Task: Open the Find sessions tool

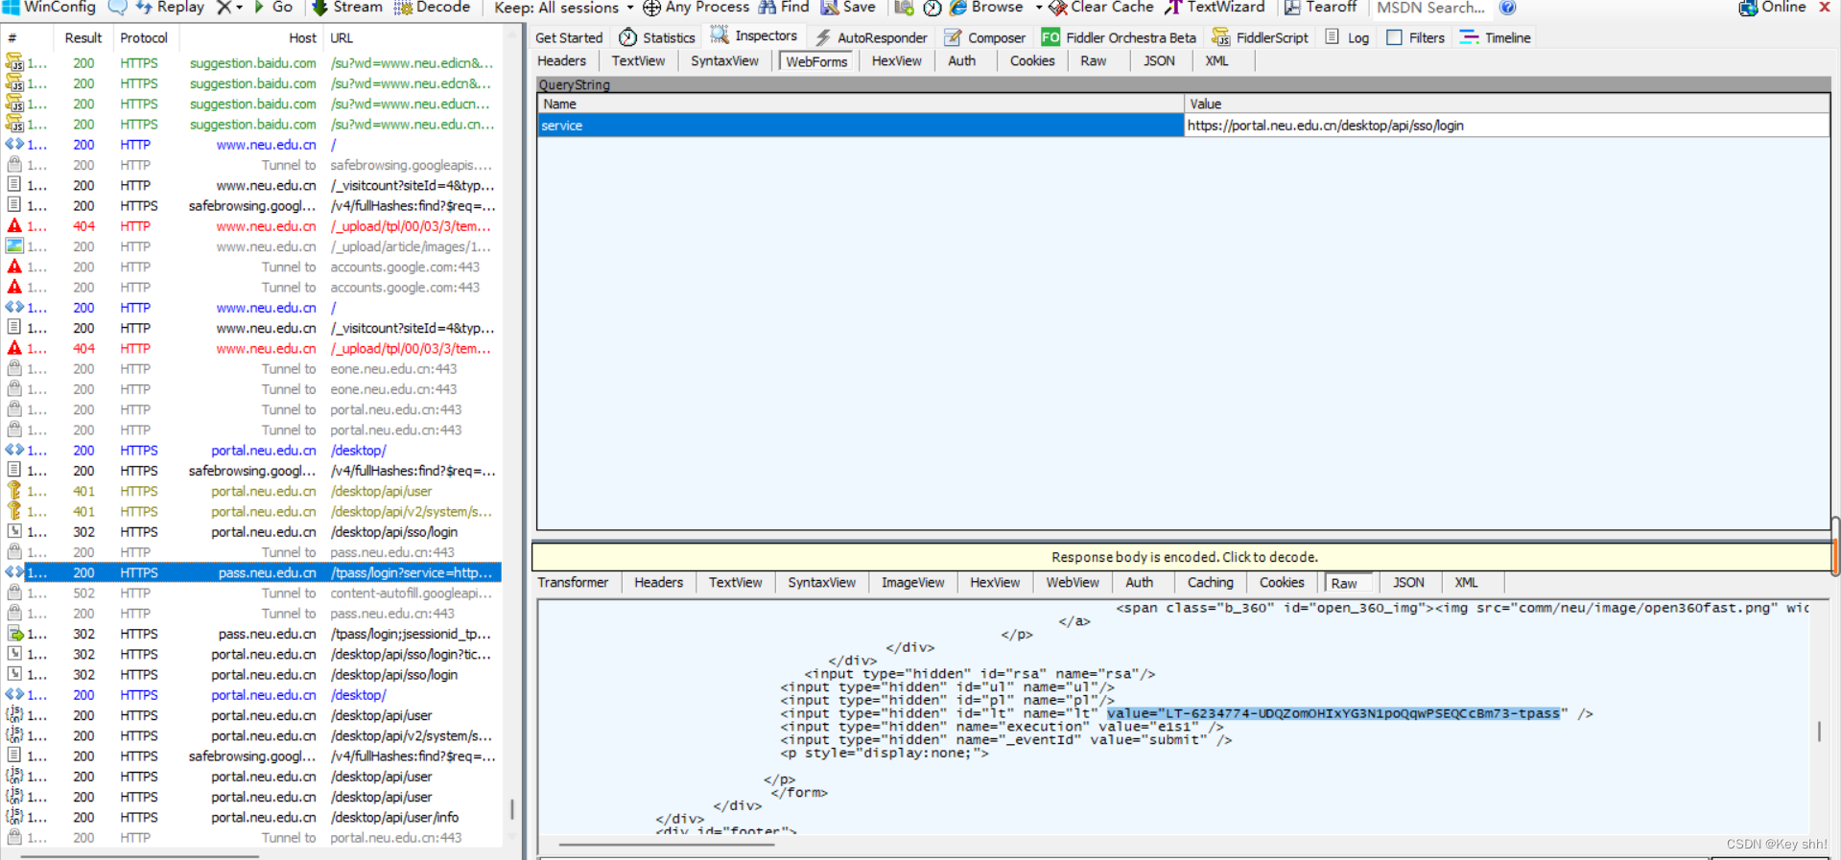Action: point(784,8)
